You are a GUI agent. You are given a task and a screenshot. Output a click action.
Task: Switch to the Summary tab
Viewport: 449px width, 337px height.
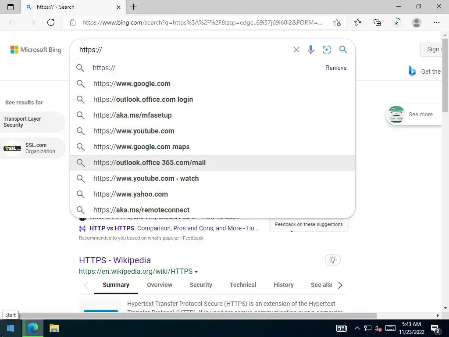click(x=116, y=285)
